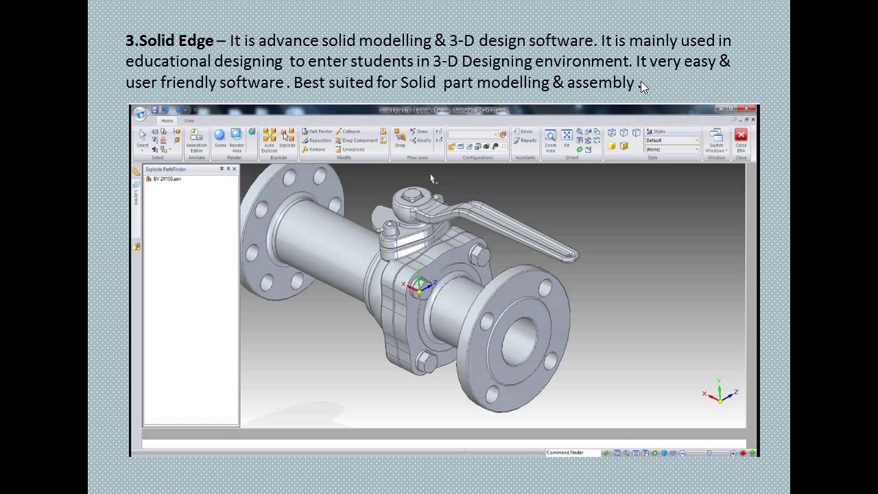878x494 pixels.
Task: Run Auto Explode command
Action: 270,140
